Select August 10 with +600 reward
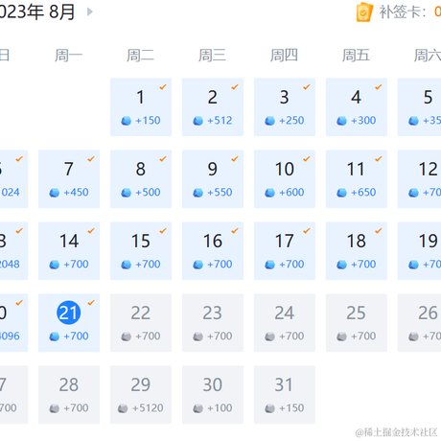441x441 pixels. [285, 179]
